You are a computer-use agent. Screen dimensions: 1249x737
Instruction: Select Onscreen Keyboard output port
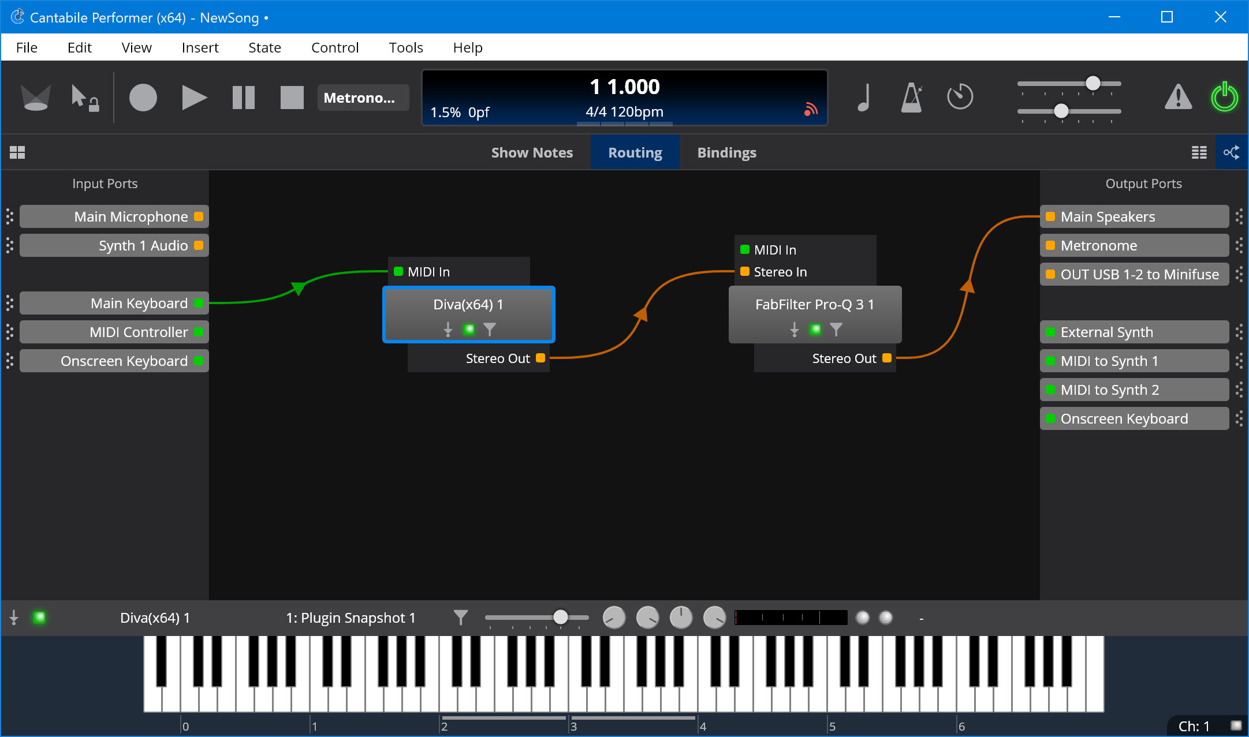click(1135, 418)
